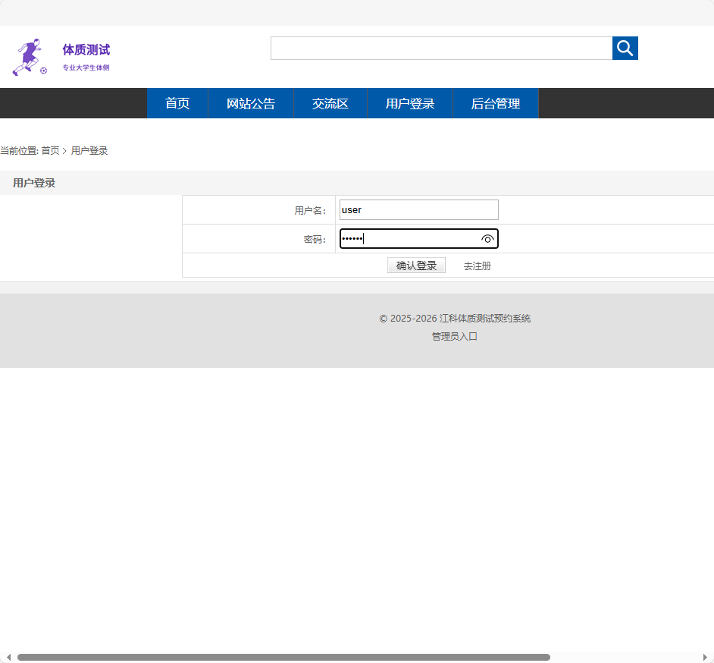This screenshot has height=663, width=714.
Task: Open the 后台管理 menu item
Action: pyautogui.click(x=495, y=103)
